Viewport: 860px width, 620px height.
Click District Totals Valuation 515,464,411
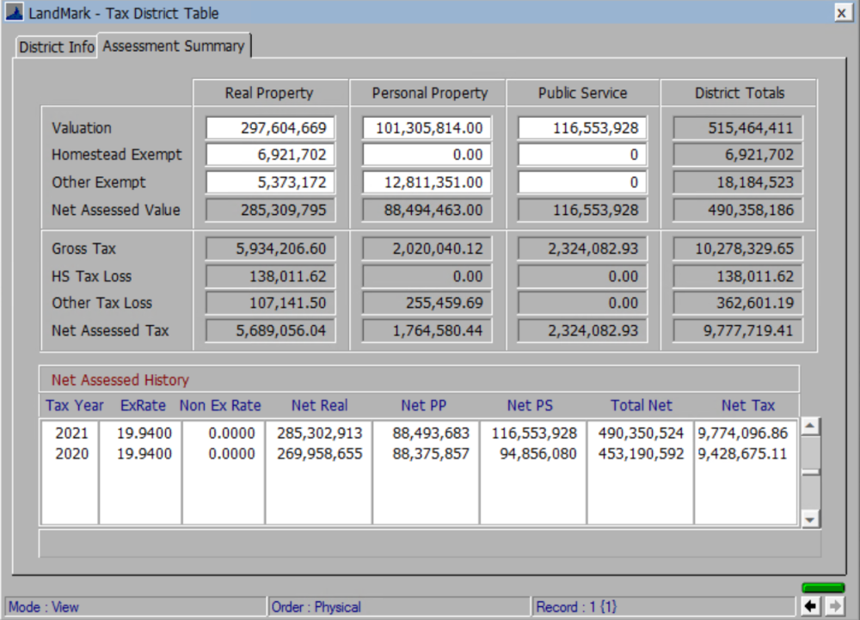pos(738,128)
